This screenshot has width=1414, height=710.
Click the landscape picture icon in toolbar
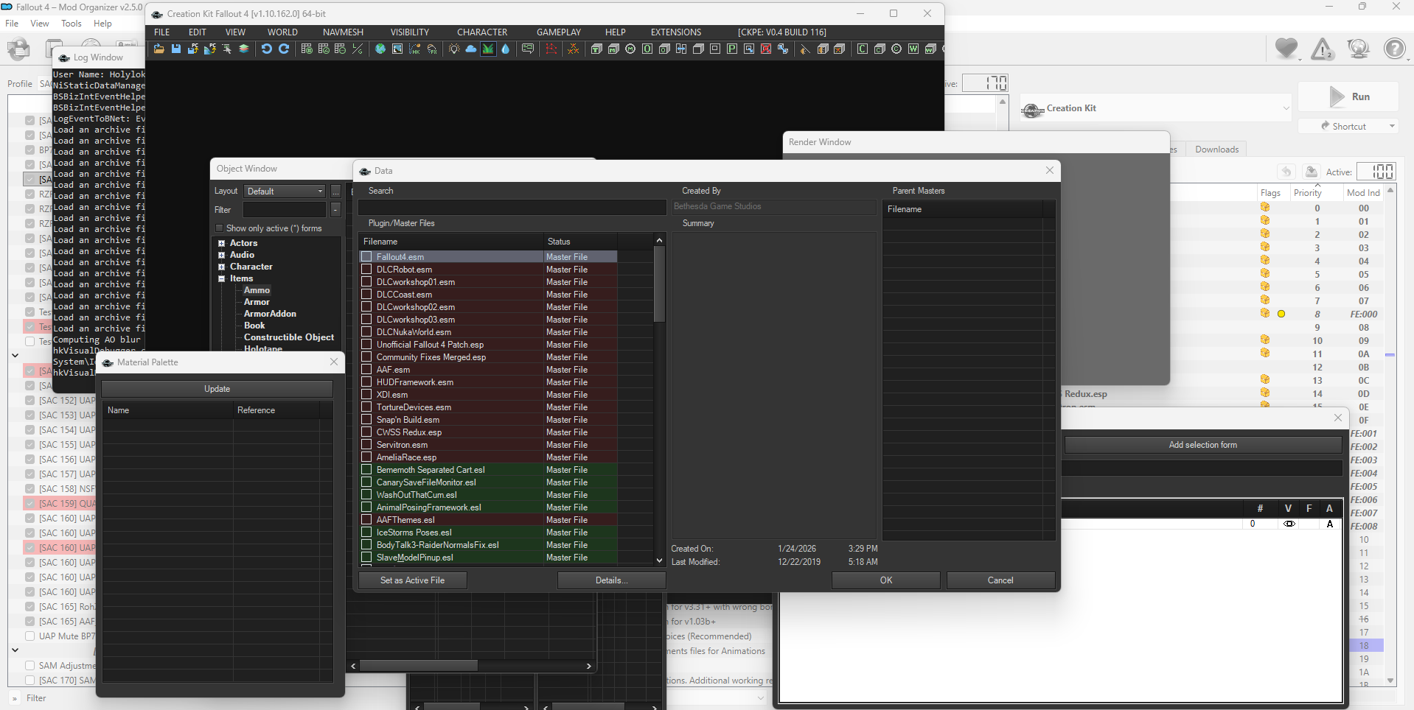[397, 49]
